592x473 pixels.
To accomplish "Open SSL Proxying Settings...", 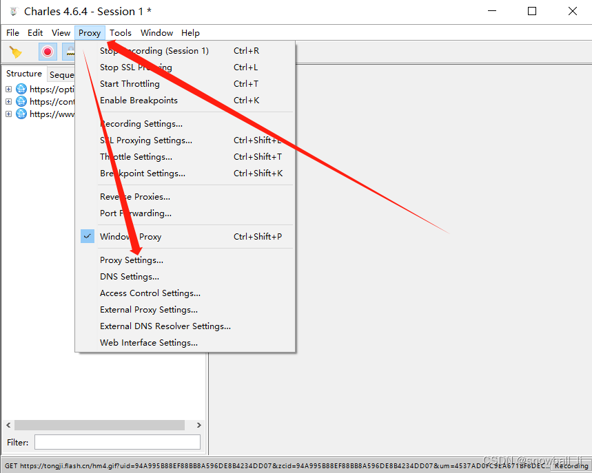I will point(185,140).
